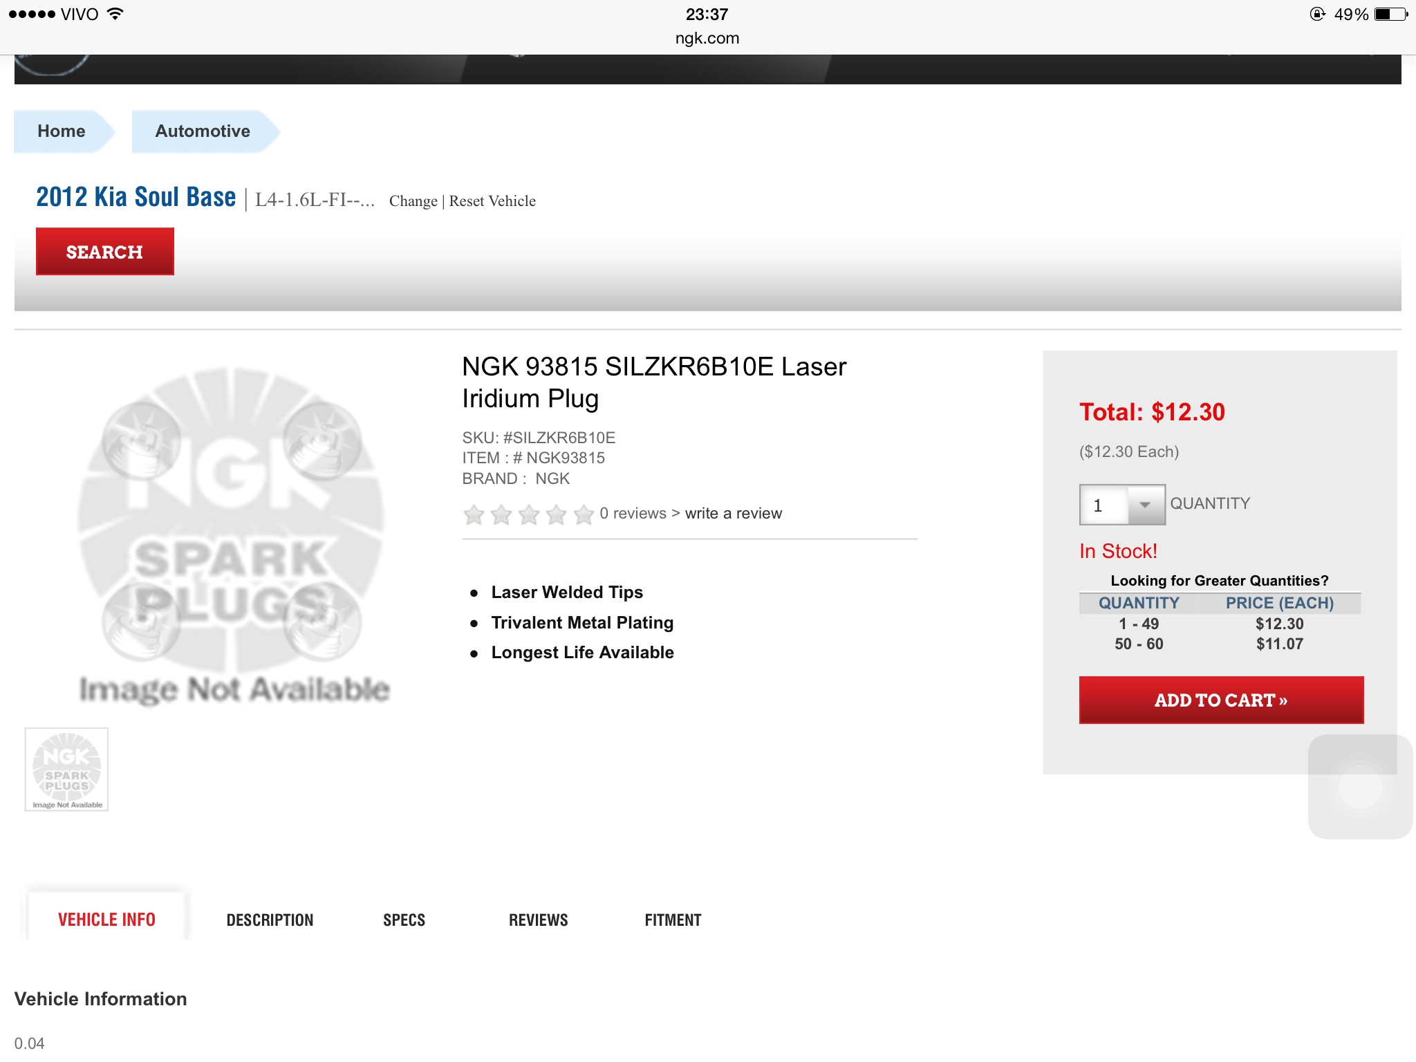Open the quantity dropdown arrow
The image size is (1416, 1062).
[x=1145, y=505]
